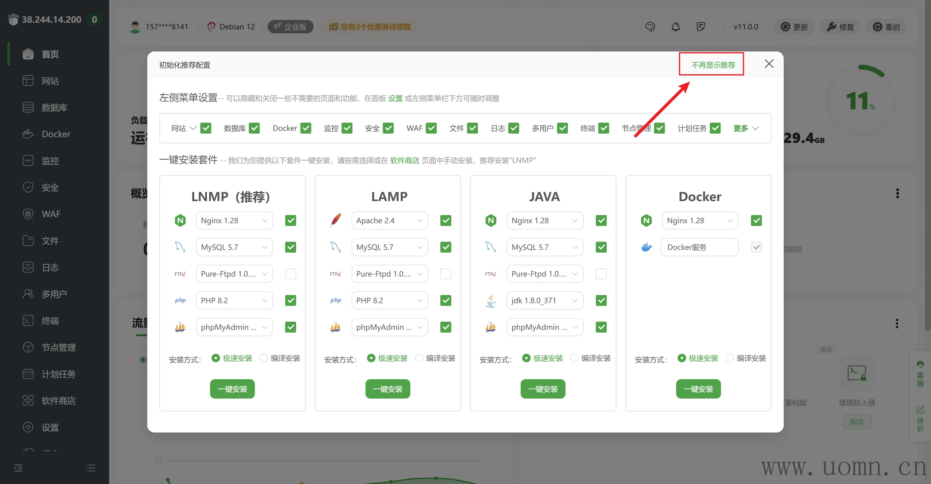Click 一键安装 button under Docker card
Image resolution: width=931 pixels, height=484 pixels.
click(x=698, y=389)
